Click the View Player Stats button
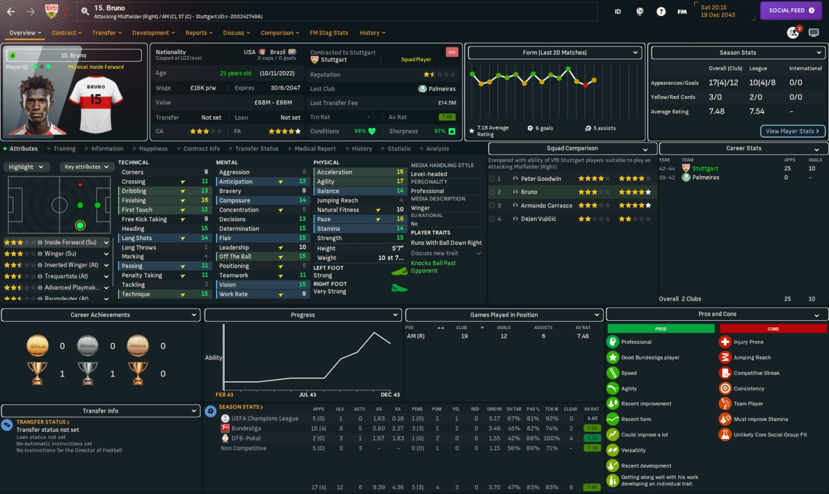 pos(792,131)
